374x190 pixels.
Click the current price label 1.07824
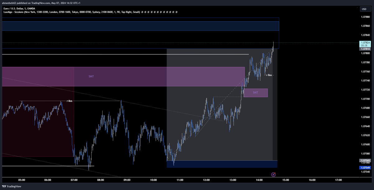(365, 42)
